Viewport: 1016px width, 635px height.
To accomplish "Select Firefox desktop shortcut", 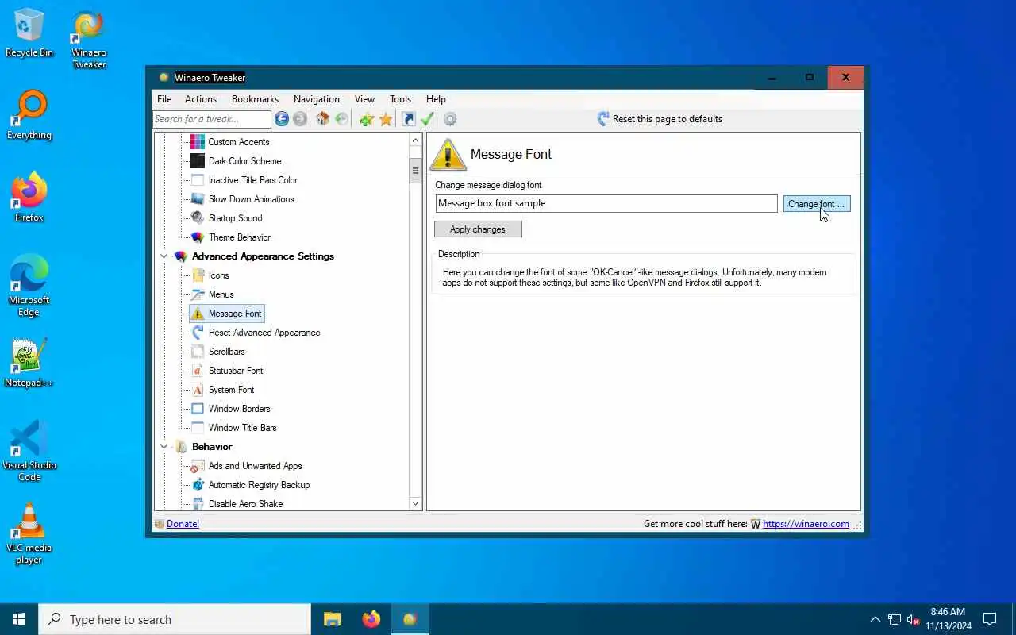I will (x=29, y=198).
